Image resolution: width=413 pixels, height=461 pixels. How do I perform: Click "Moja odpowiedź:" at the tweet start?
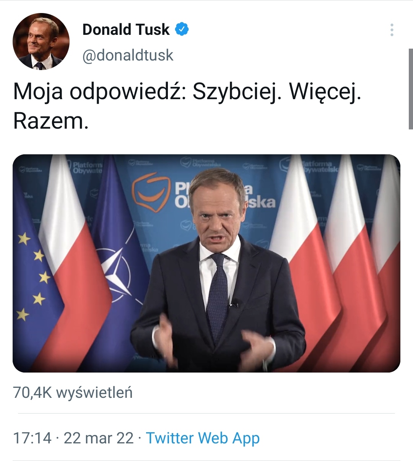point(99,92)
